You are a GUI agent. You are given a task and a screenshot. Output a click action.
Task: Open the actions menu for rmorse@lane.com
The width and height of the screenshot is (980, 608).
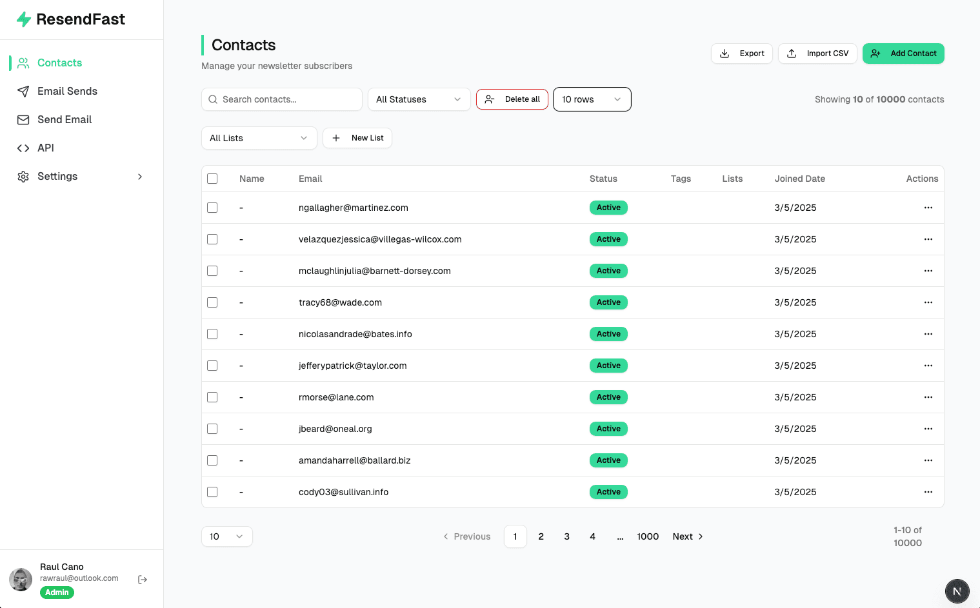(x=928, y=397)
